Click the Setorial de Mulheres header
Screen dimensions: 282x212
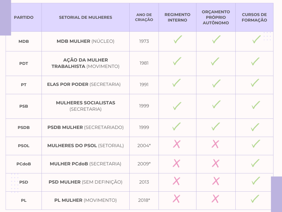[85, 17]
